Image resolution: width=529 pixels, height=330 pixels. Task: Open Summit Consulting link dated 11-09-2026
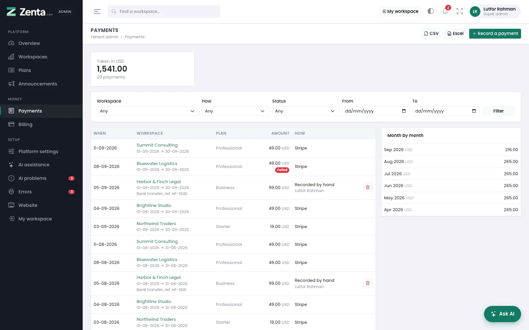(157, 145)
